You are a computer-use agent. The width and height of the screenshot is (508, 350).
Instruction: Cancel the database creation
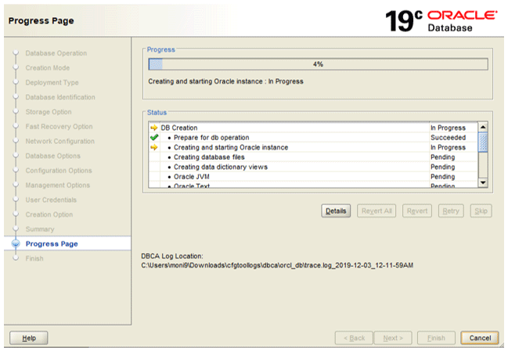click(480, 338)
